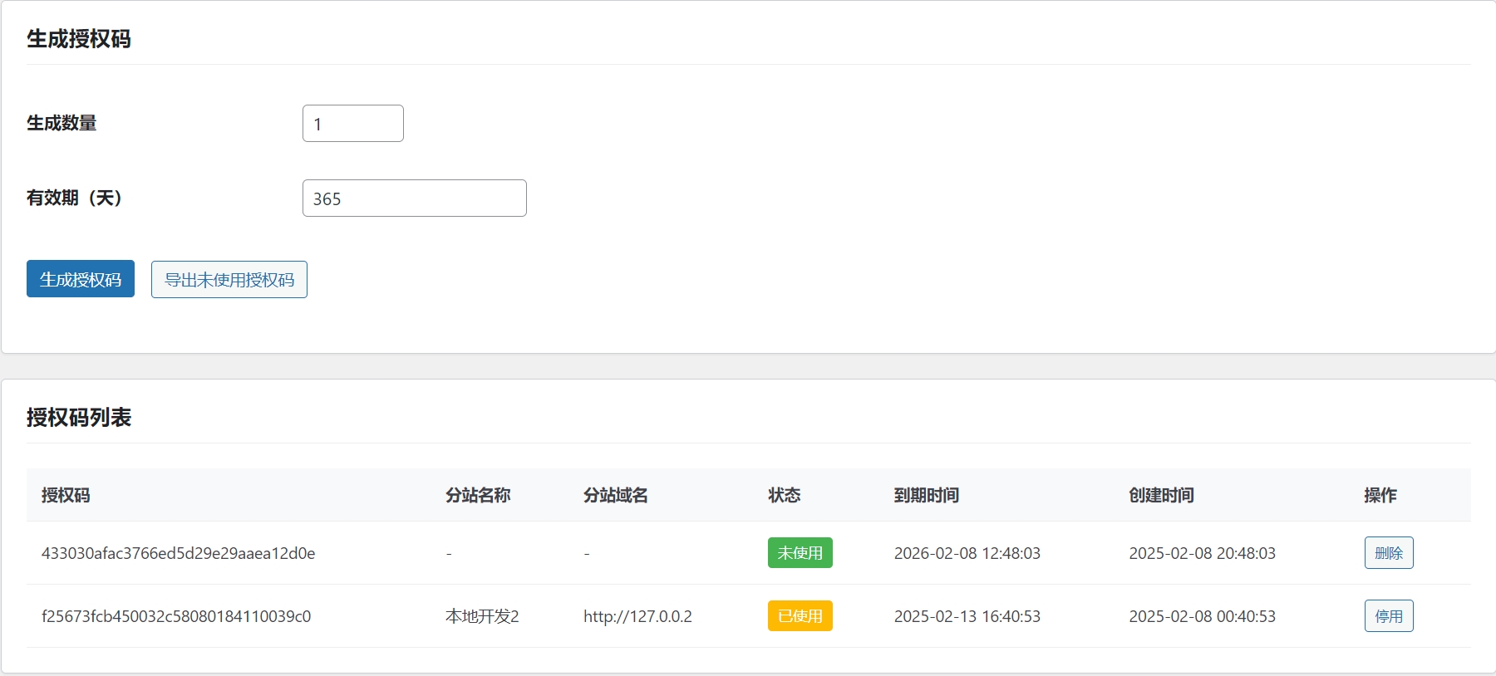Viewport: 1496px width, 676px height.
Task: Select the code starting with f25673fcb
Action: 176,617
